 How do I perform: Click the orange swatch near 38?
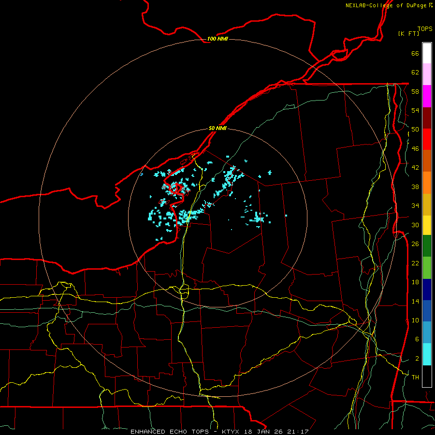point(427,183)
